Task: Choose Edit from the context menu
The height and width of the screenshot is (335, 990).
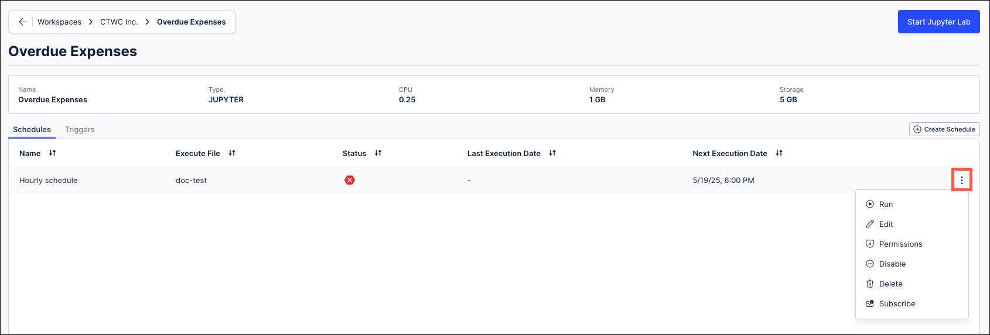Action: pyautogui.click(x=912, y=224)
